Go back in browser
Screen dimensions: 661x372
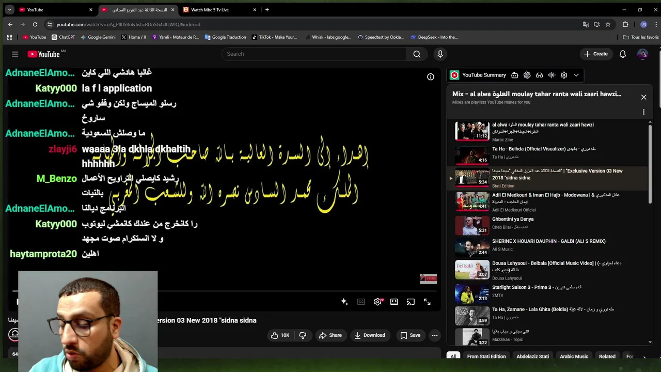(x=10, y=24)
